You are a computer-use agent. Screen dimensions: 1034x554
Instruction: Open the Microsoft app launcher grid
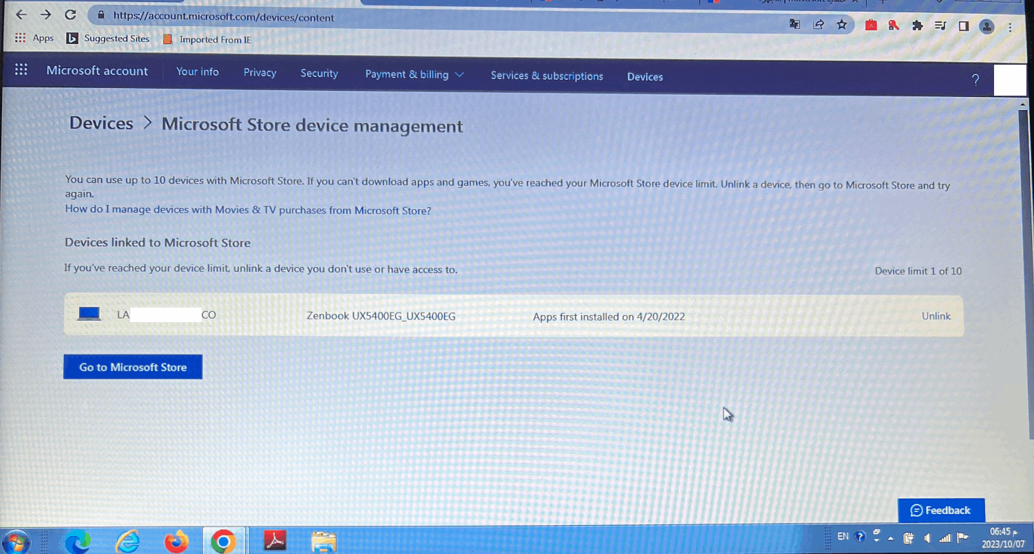[21, 70]
